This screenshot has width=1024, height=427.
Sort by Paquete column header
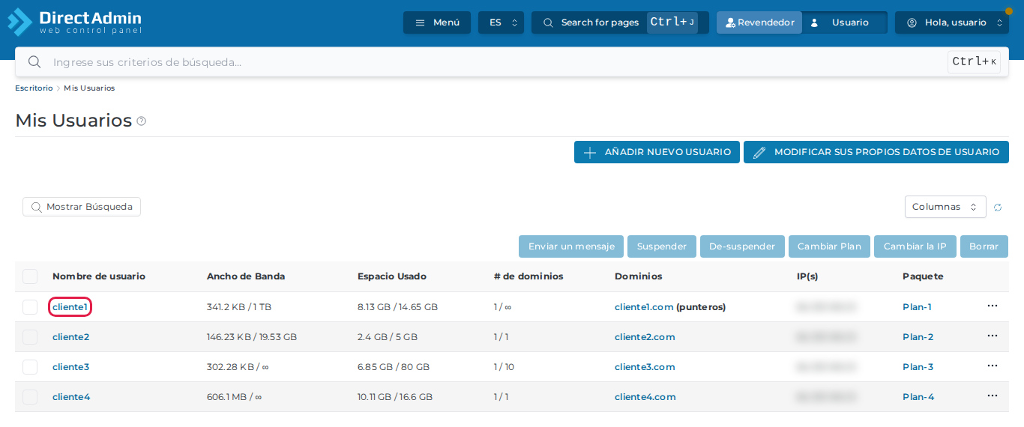tap(923, 276)
